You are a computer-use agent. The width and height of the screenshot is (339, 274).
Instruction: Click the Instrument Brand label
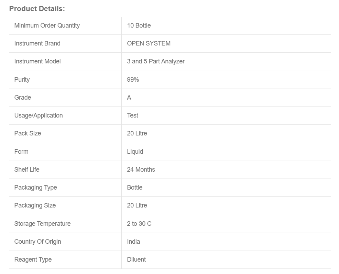(37, 43)
